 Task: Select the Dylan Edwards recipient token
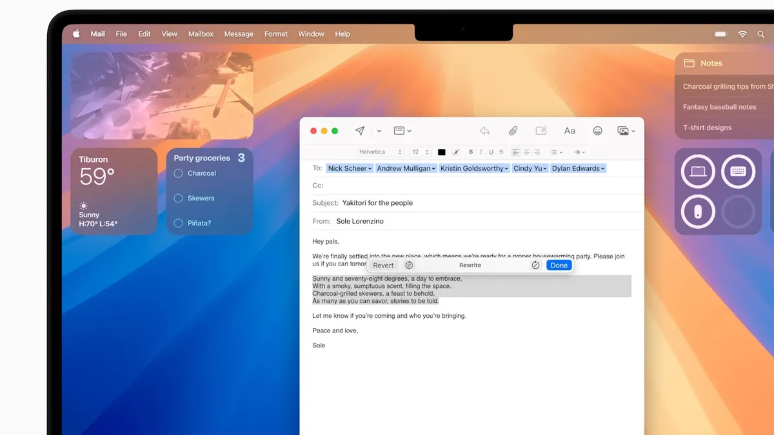[x=579, y=168]
